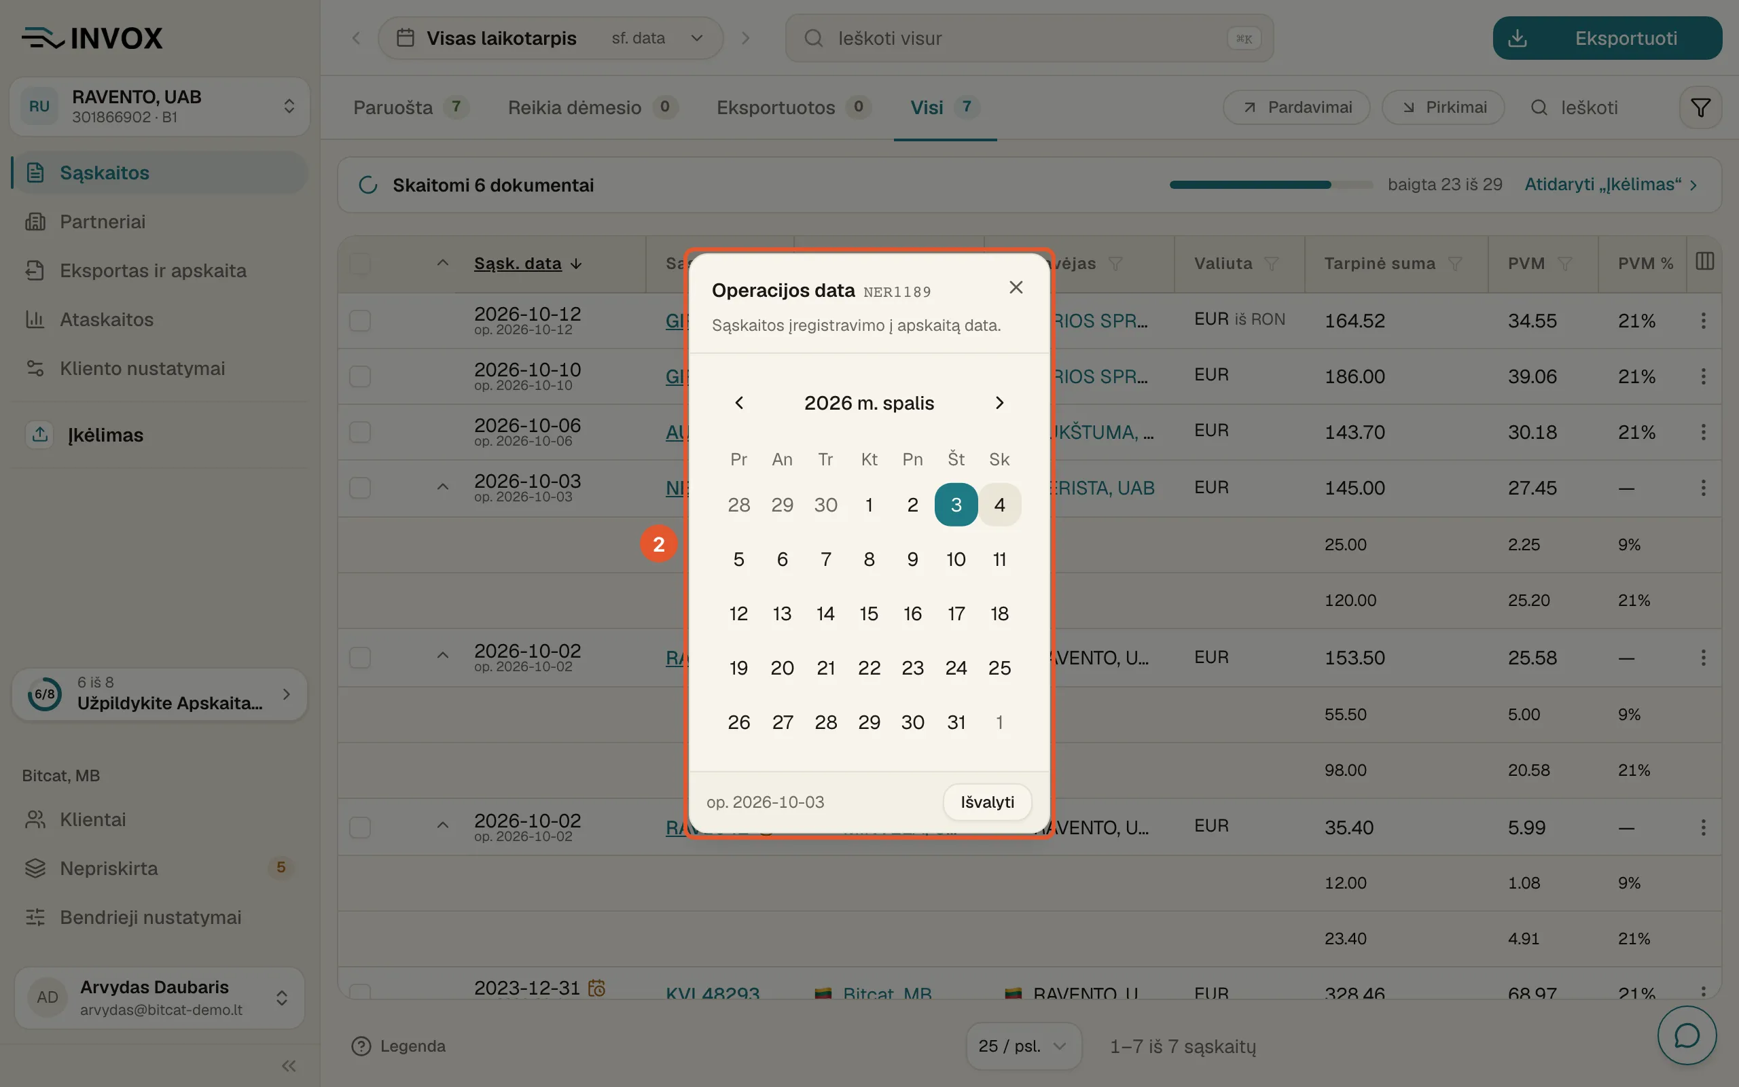Go to next month in the calendar
This screenshot has height=1087, width=1739.
999,403
